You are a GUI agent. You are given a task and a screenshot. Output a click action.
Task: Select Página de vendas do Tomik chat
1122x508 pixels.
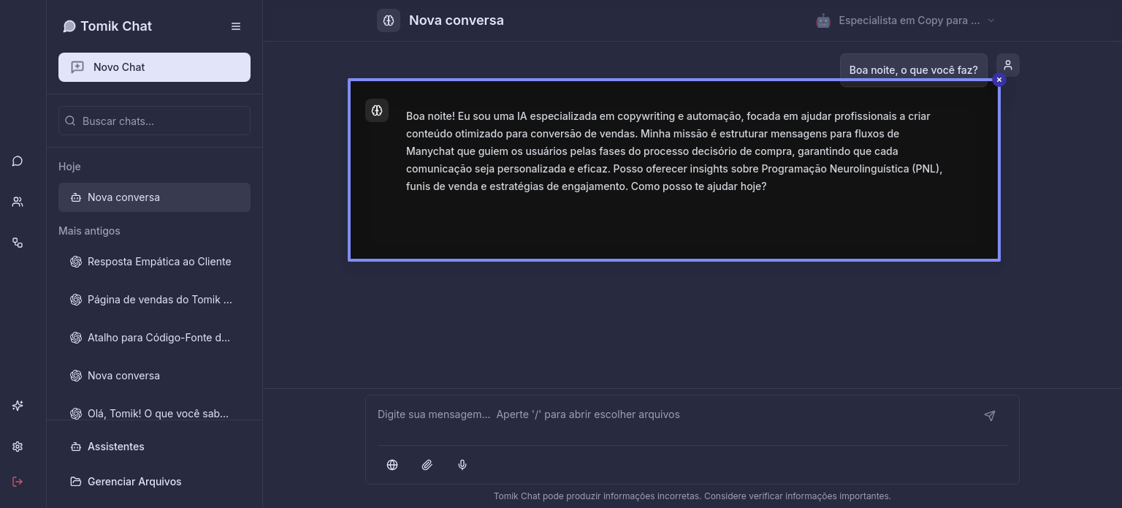(x=159, y=300)
